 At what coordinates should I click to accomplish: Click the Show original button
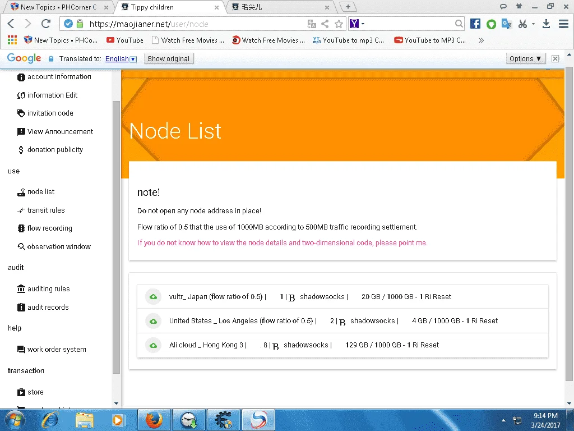[x=168, y=58]
